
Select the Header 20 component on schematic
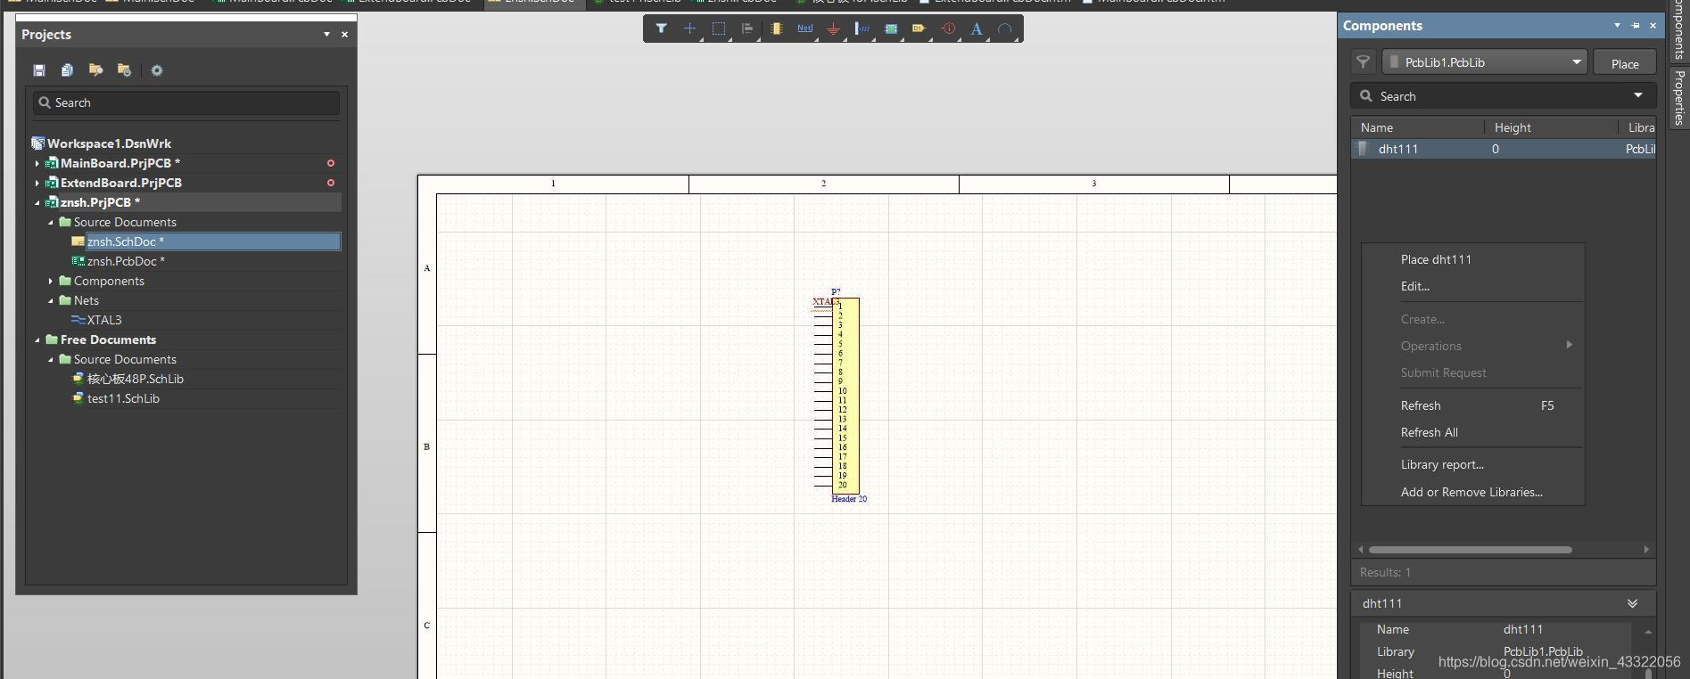click(x=845, y=396)
